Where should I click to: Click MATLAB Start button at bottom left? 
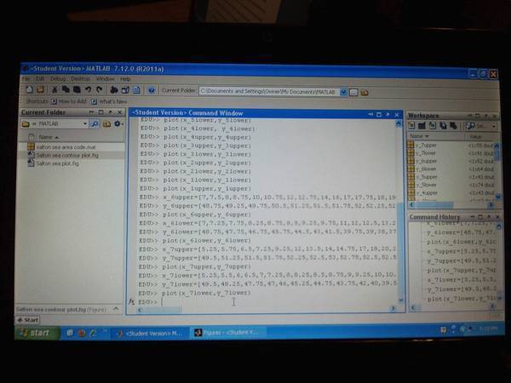[28, 320]
